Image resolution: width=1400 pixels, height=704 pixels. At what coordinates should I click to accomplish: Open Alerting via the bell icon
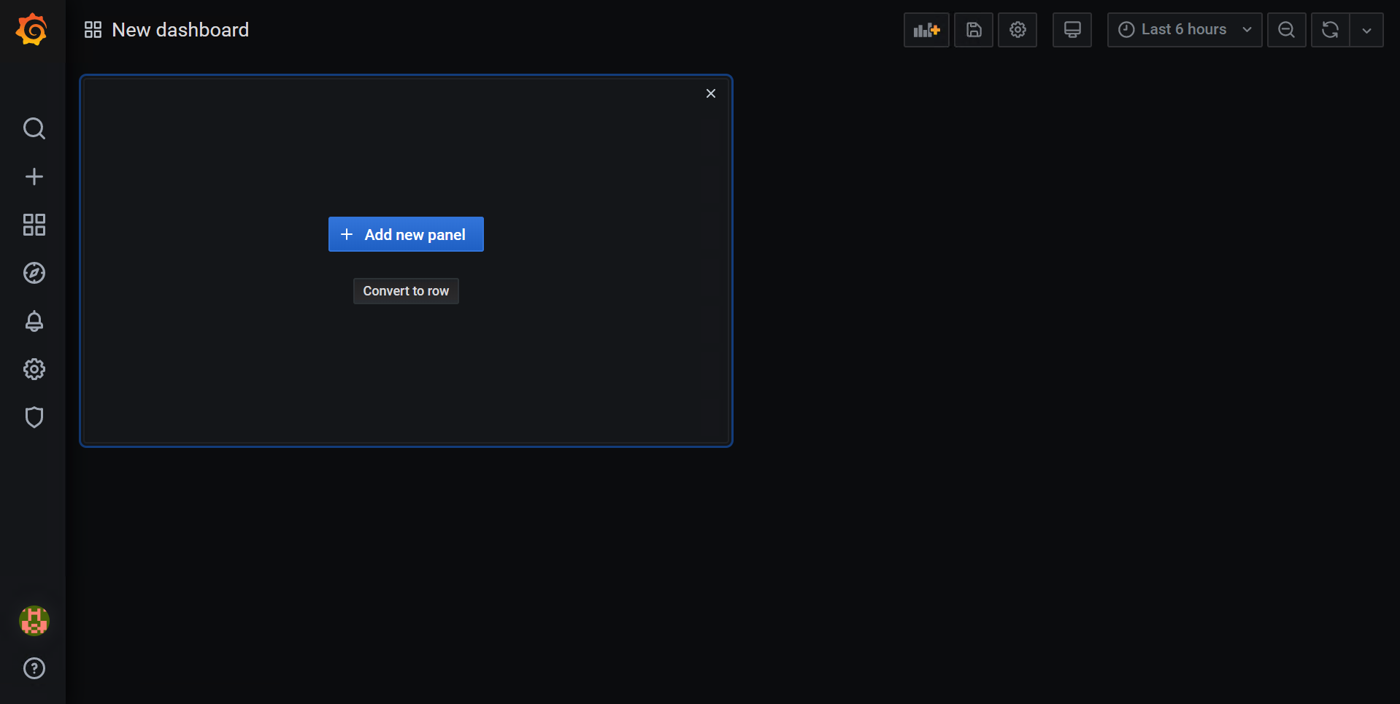click(34, 321)
